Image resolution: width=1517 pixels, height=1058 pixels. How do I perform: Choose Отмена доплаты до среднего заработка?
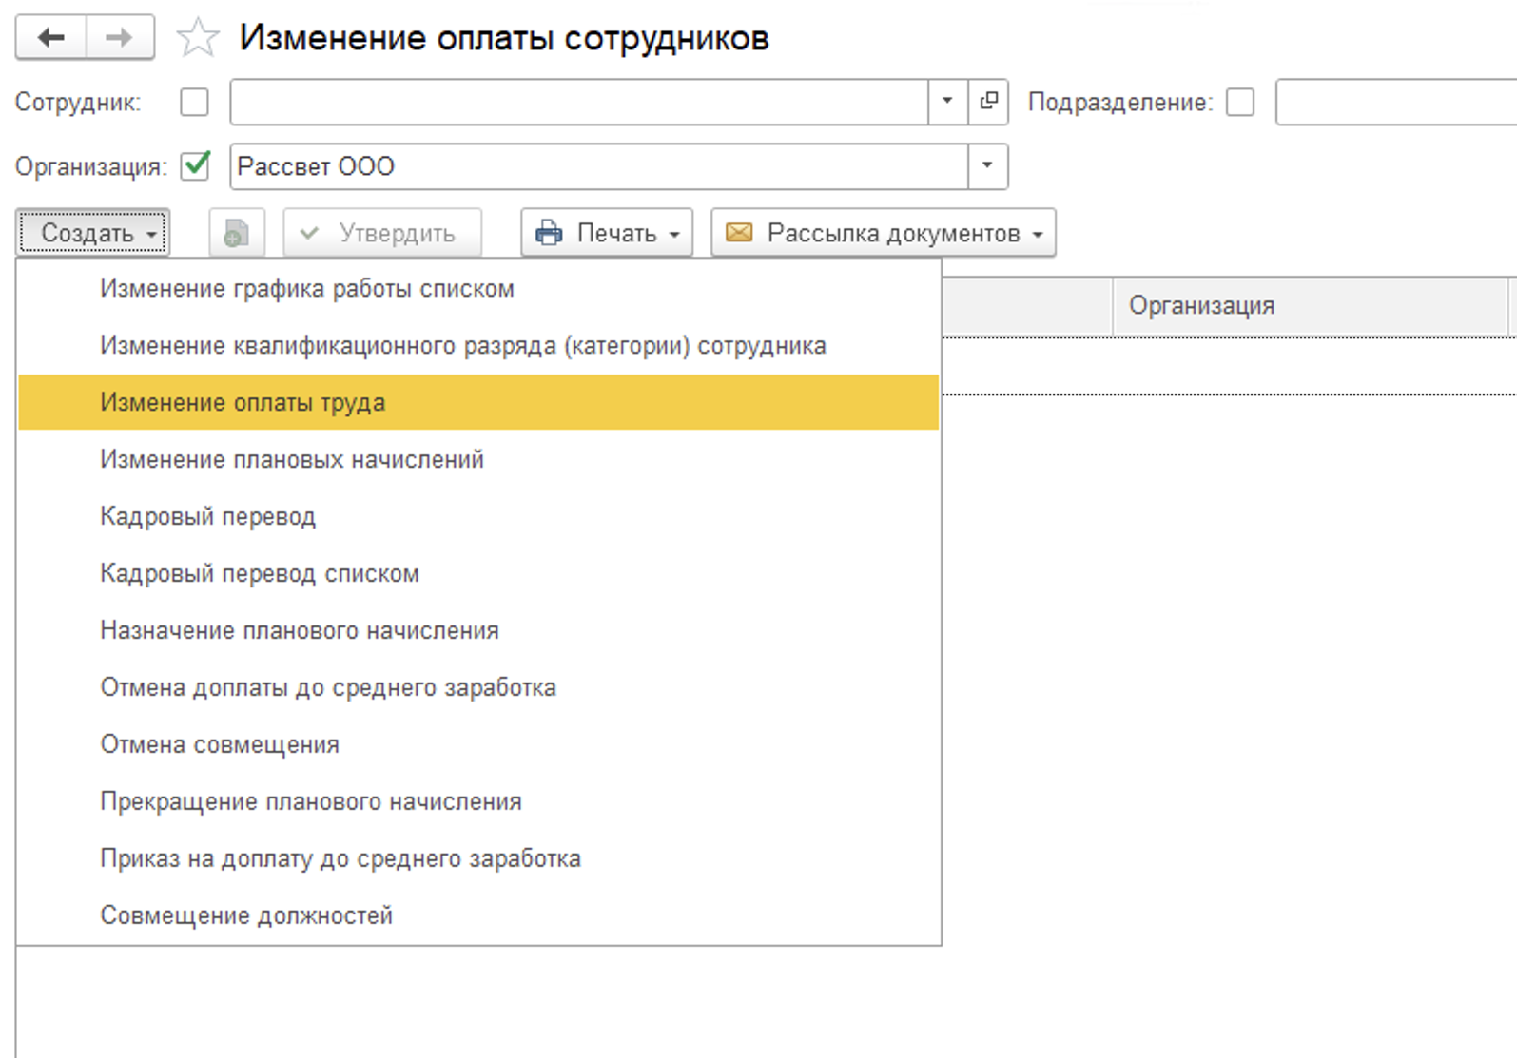pyautogui.click(x=478, y=688)
